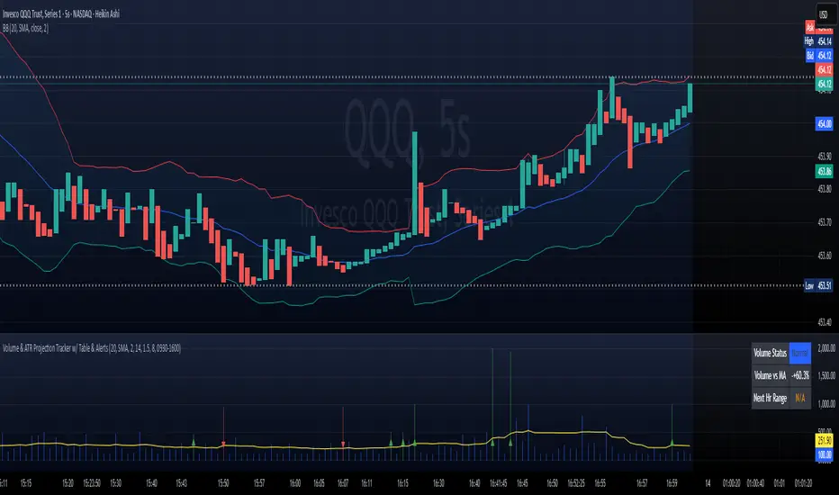Click the green up-arrow signal near 16:59
Image resolution: width=839 pixels, height=495 pixels.
[x=672, y=442]
